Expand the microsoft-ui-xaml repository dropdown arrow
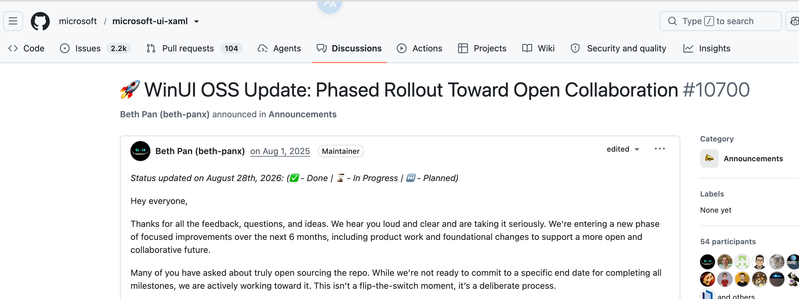This screenshot has width=799, height=299. [196, 21]
